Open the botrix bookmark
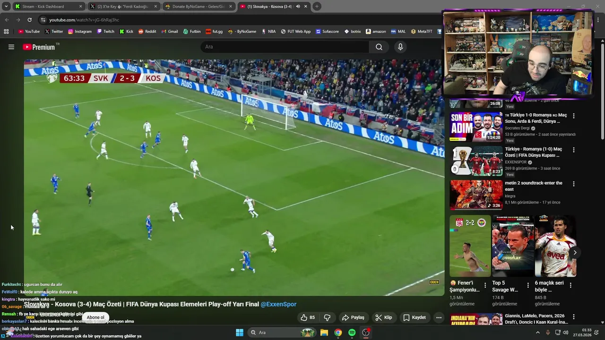This screenshot has height=340, width=605. (x=353, y=31)
